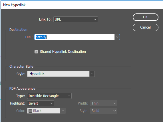
Task: Expand the arrow next to Black color
Action: [63, 111]
